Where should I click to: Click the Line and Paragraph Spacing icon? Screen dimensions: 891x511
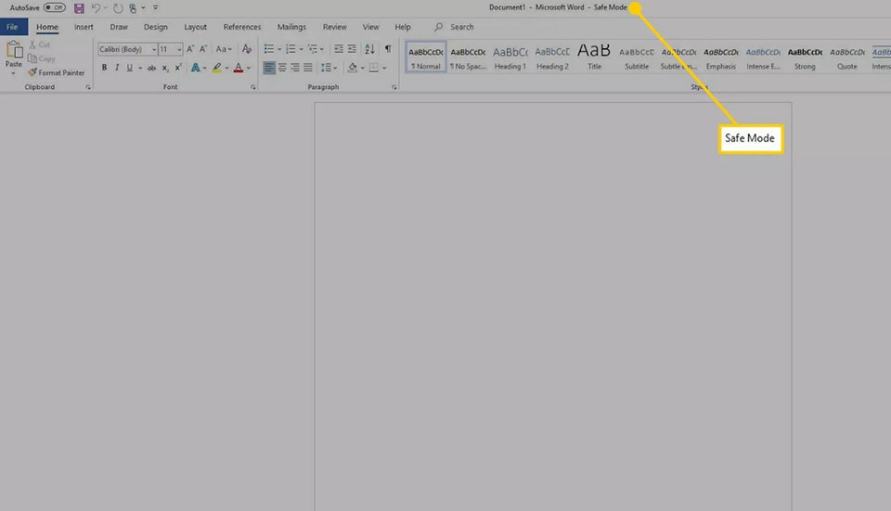[x=326, y=68]
